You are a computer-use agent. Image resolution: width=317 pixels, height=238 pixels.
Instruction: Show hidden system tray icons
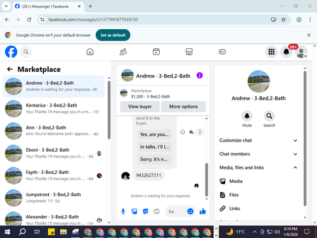255,232
